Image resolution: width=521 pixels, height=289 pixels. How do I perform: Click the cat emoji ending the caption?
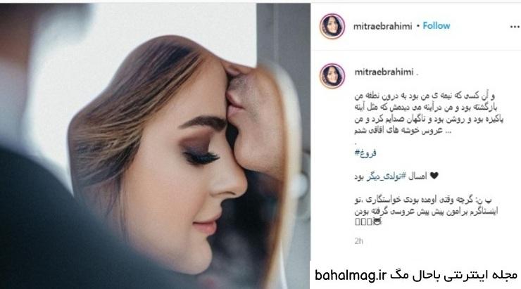click(x=377, y=221)
